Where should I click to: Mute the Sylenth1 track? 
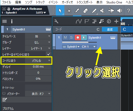pyautogui.click(x=65, y=37)
